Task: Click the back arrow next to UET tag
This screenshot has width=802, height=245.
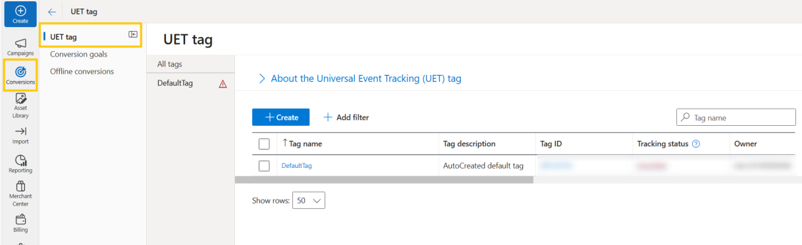Action: (52, 12)
